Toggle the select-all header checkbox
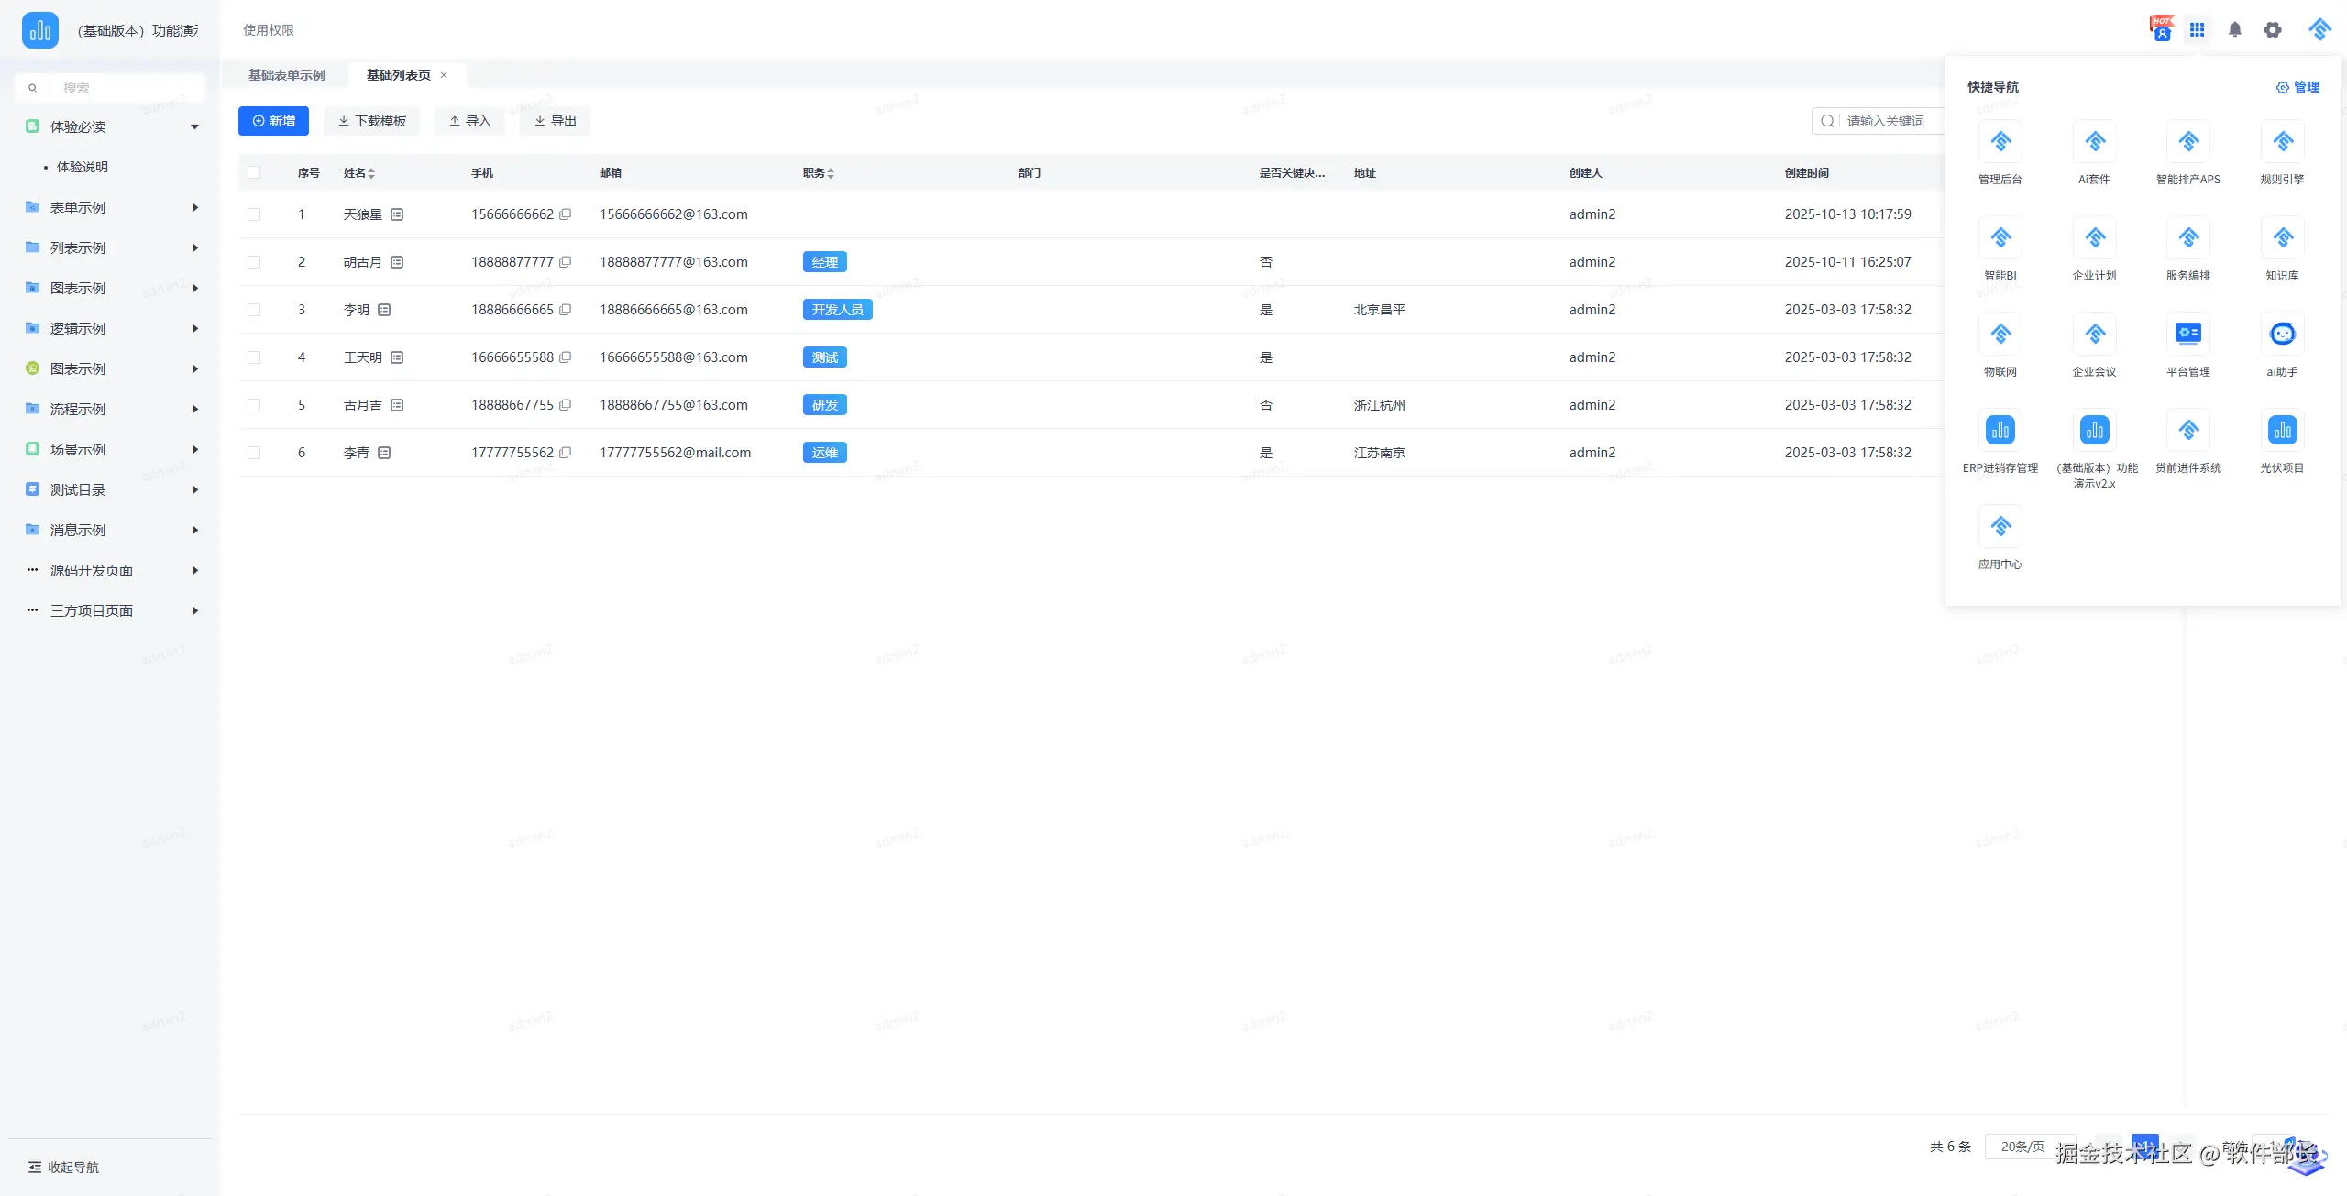 tap(254, 172)
